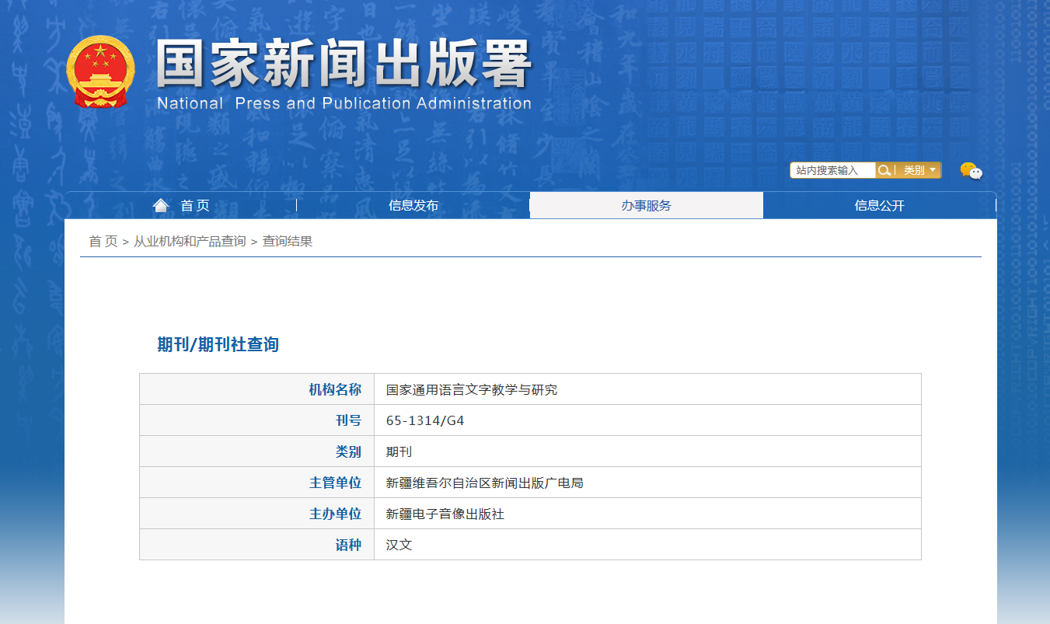Open the 信息公开 menu
Viewport: 1050px width, 624px height.
[x=879, y=205]
